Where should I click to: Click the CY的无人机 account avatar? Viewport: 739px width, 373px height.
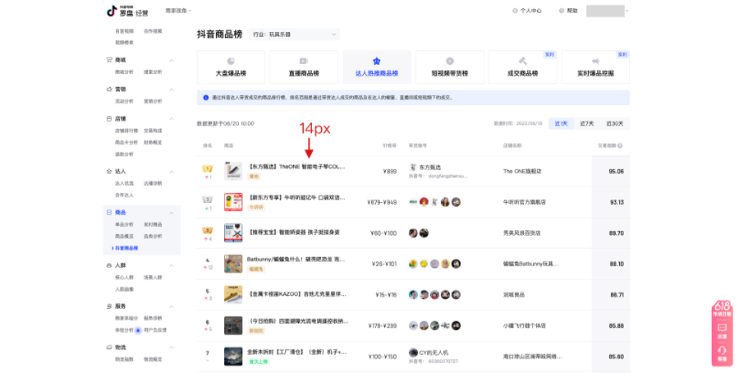click(x=413, y=352)
